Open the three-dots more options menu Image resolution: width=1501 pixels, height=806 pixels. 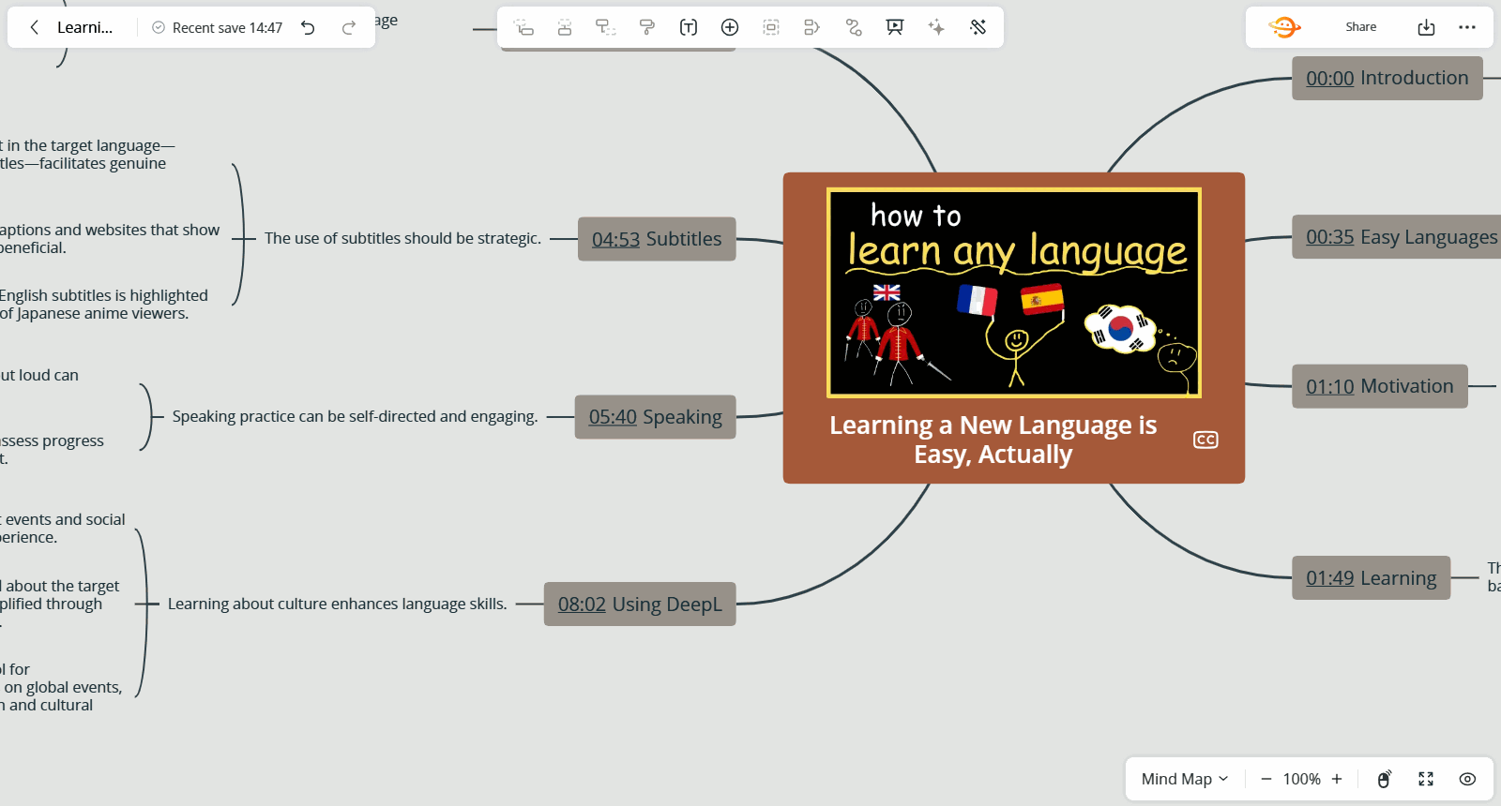pyautogui.click(x=1467, y=27)
